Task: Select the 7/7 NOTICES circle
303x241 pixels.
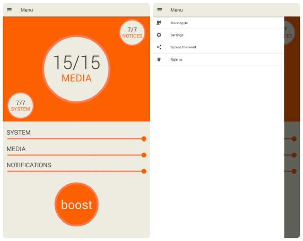Action: [132, 33]
